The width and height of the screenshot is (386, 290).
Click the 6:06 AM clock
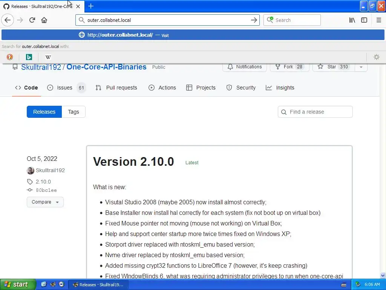click(372, 285)
